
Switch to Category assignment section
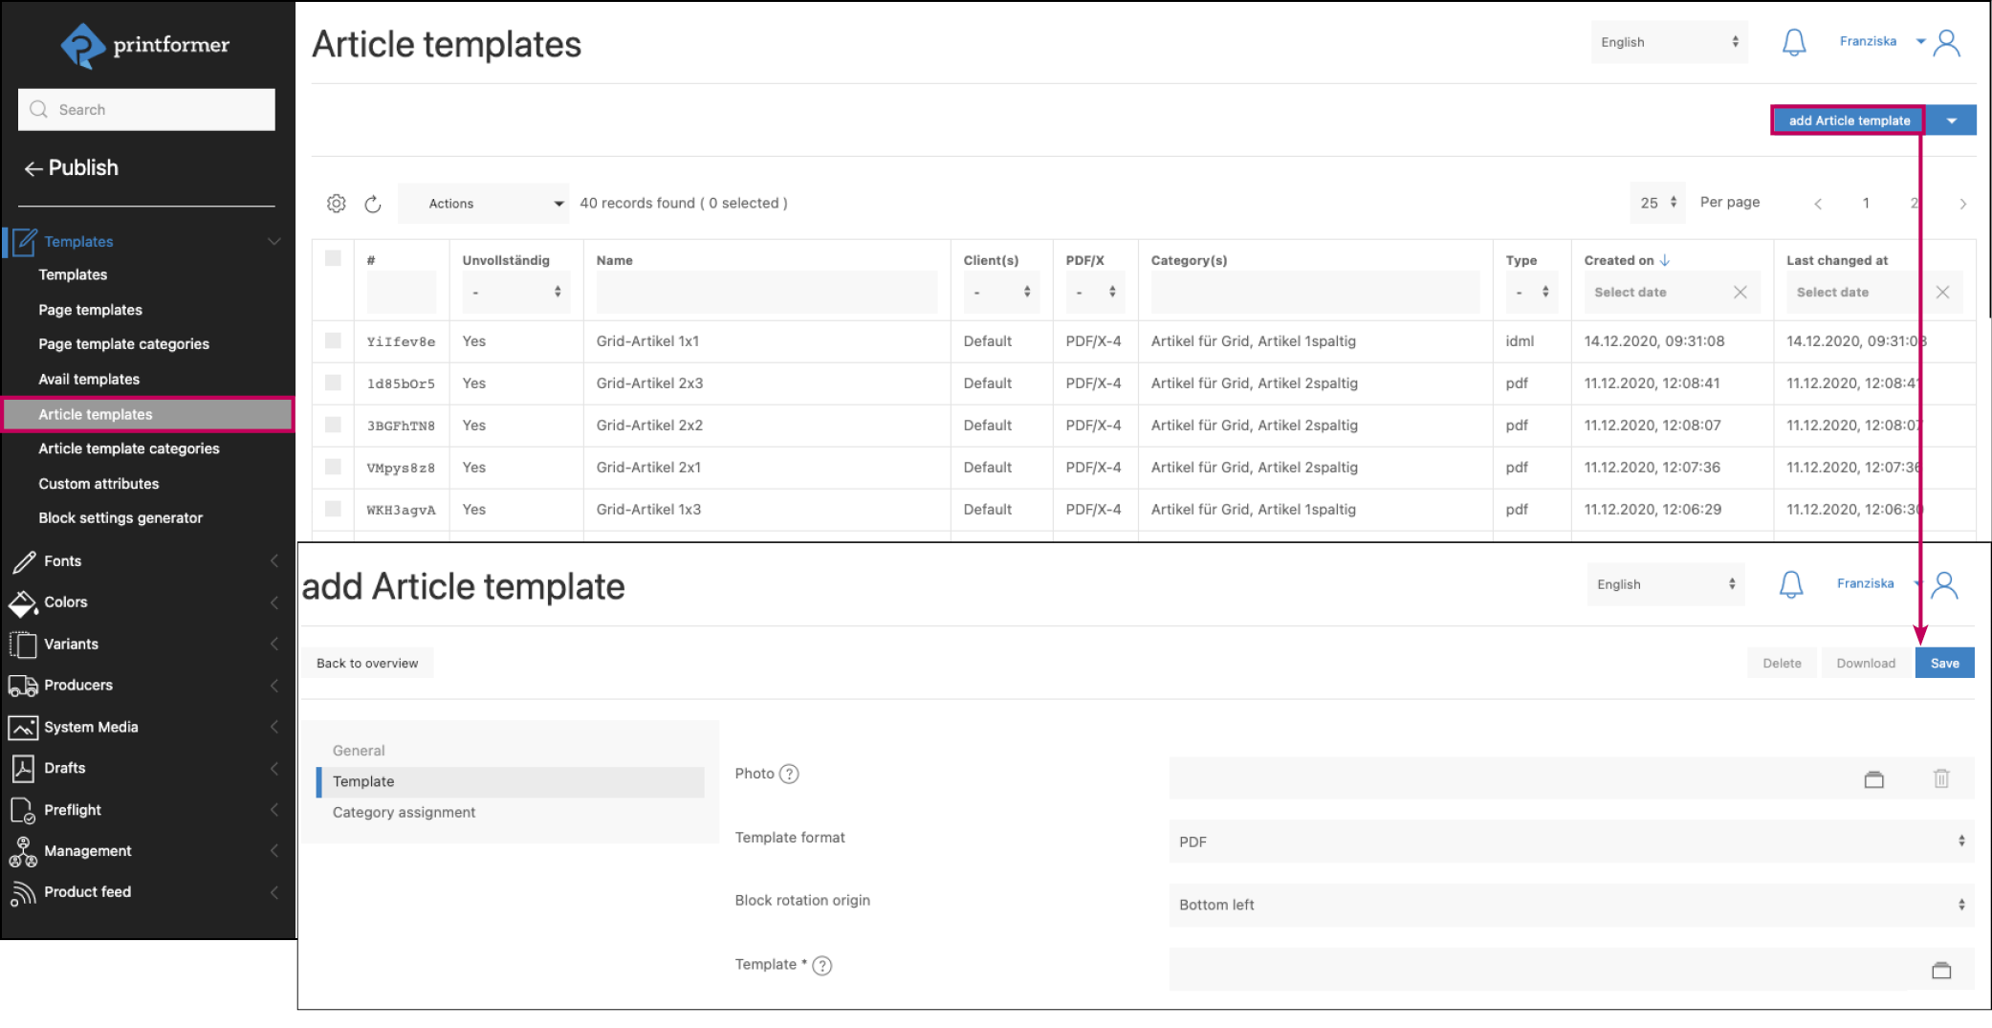(x=404, y=812)
